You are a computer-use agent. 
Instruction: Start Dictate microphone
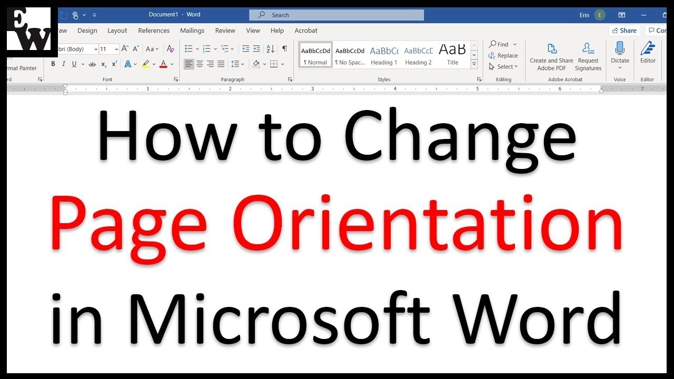tap(620, 56)
